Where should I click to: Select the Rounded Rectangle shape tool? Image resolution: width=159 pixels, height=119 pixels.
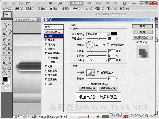click(x=9, y=63)
